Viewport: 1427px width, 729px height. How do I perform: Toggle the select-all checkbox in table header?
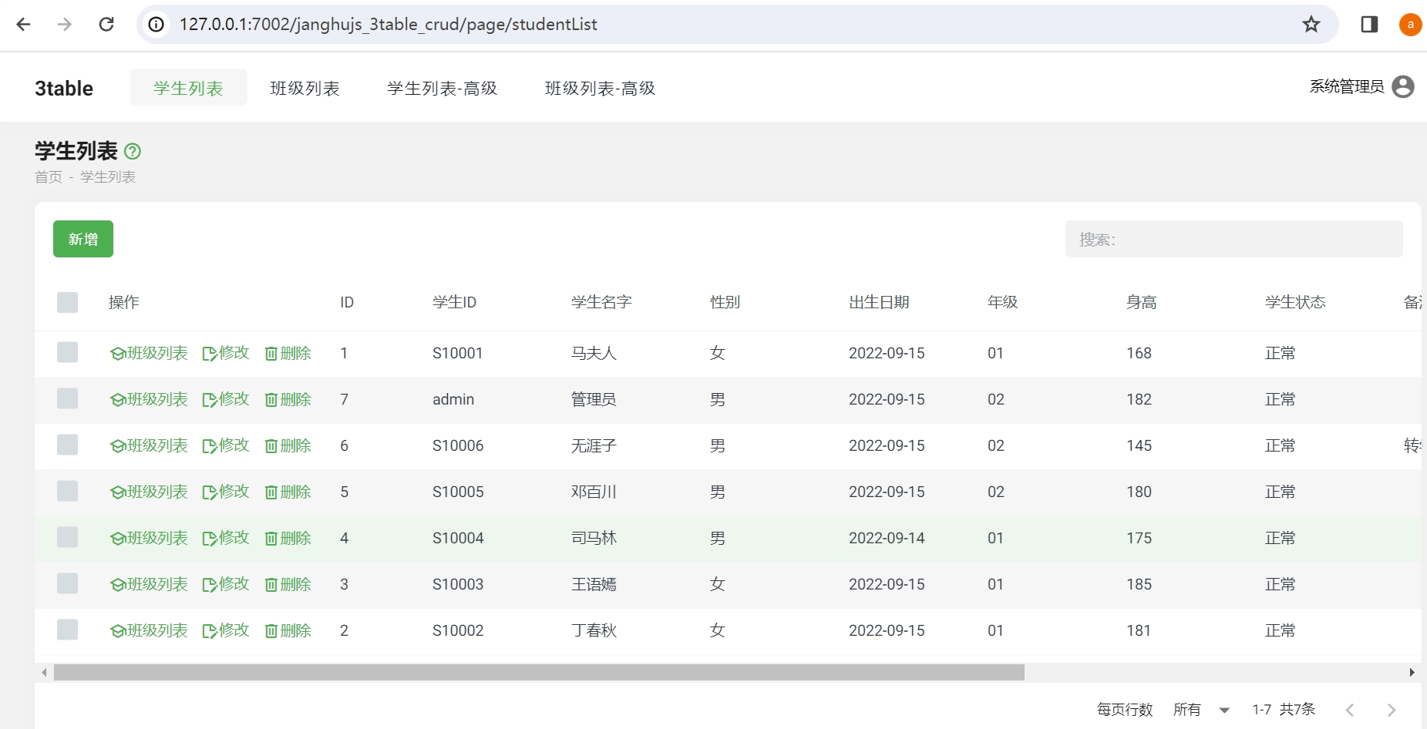pos(68,302)
